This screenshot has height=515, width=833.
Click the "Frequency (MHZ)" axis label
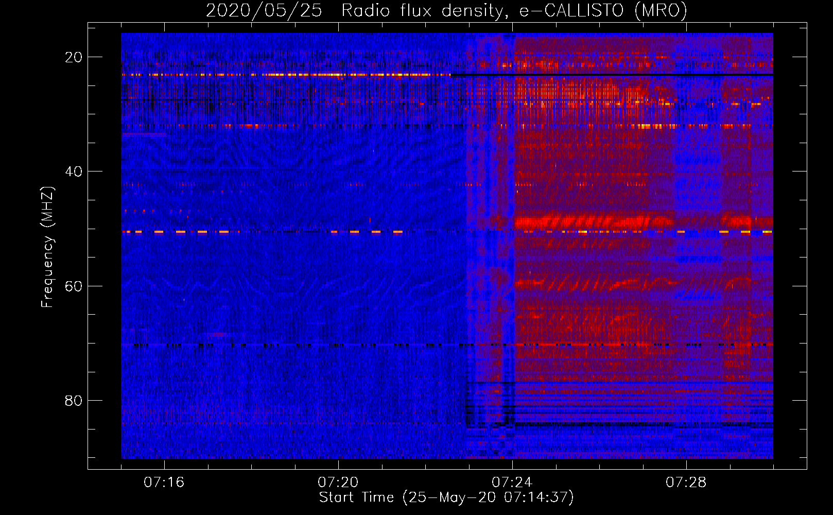pyautogui.click(x=47, y=247)
